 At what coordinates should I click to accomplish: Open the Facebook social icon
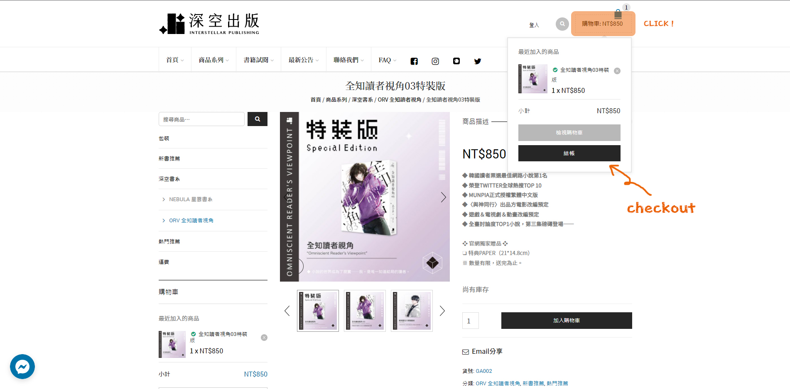(x=414, y=61)
